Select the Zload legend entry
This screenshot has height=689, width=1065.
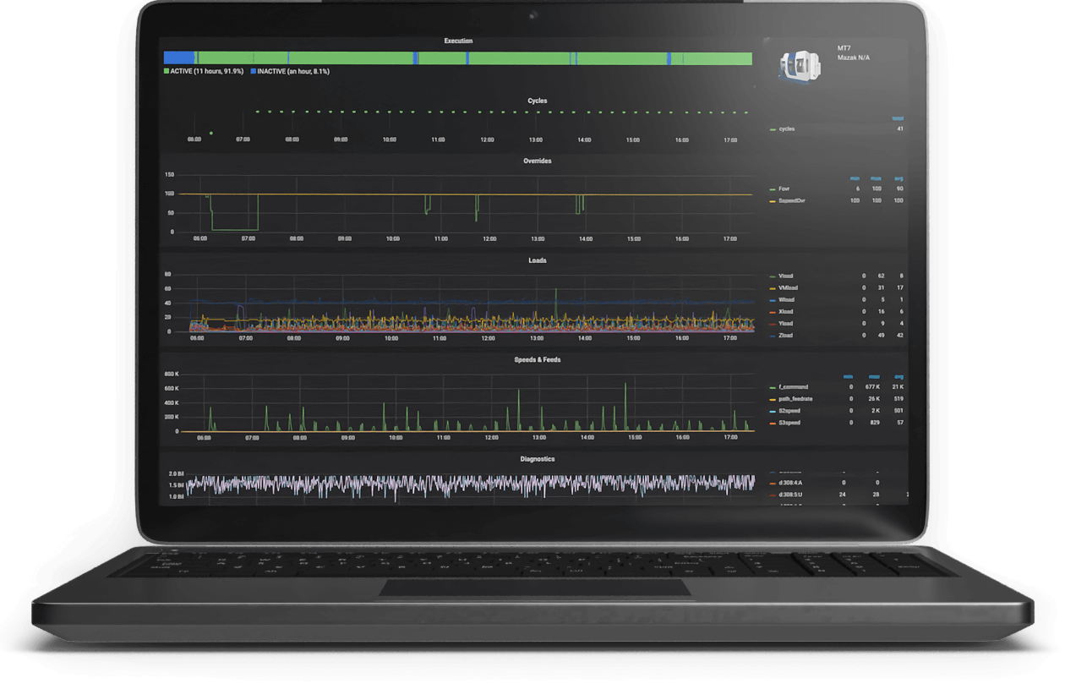tap(785, 336)
